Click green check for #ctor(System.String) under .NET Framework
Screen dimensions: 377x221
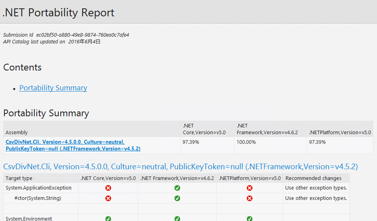(x=177, y=198)
